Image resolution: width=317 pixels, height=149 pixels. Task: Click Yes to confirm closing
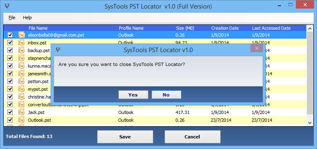tap(133, 95)
